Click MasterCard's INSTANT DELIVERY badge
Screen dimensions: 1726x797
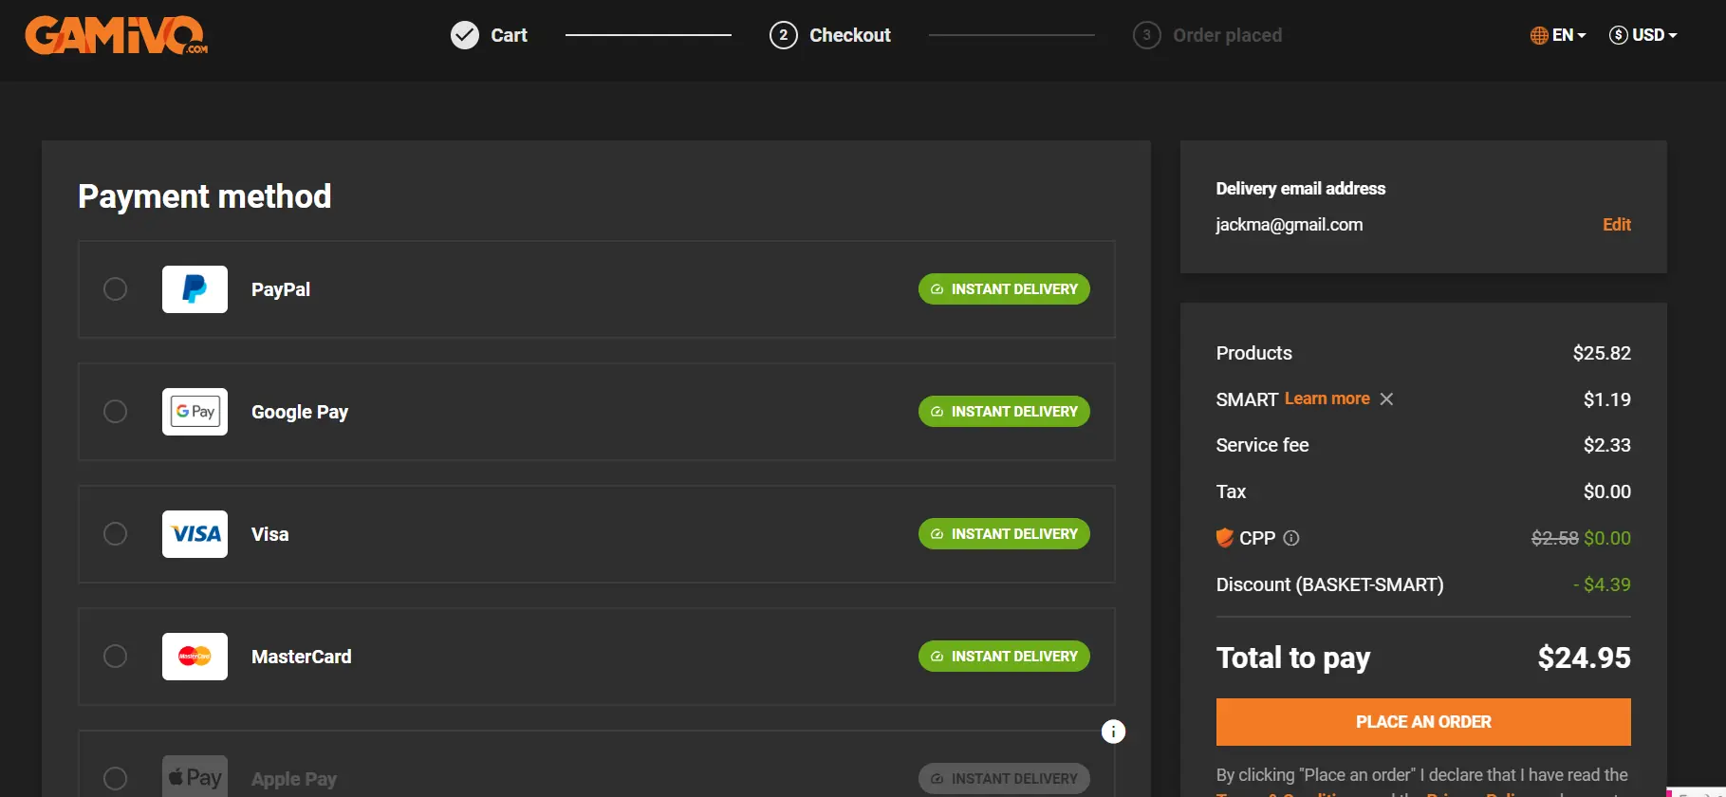(1004, 657)
